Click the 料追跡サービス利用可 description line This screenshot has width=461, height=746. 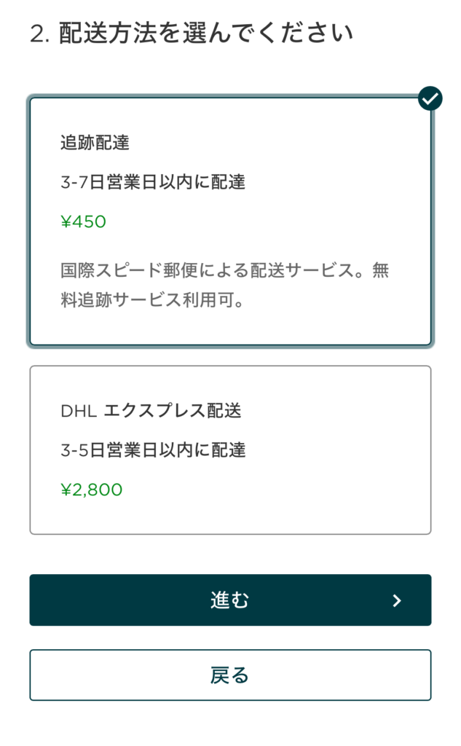(151, 300)
